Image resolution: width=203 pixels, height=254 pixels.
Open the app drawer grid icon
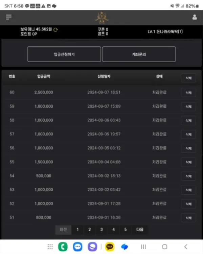[x=50, y=247]
